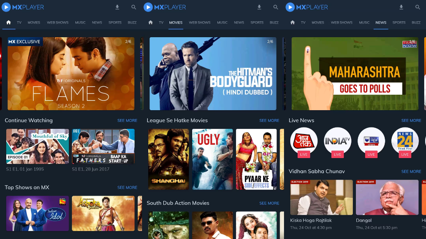Click the home icon in the right panel
This screenshot has width=426, height=239.
292,23
